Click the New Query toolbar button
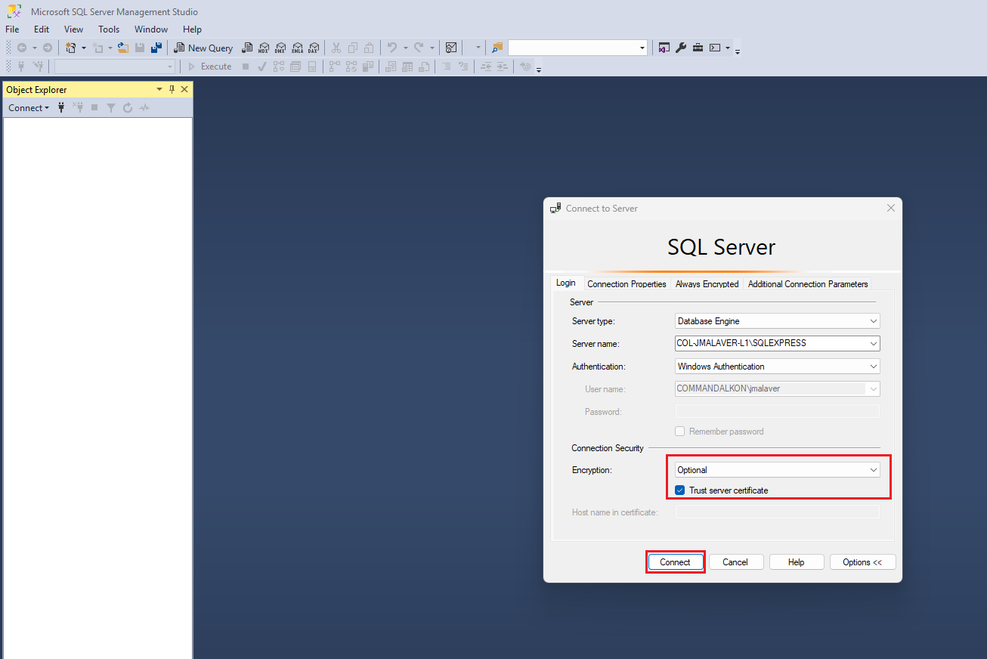987x659 pixels. (203, 48)
